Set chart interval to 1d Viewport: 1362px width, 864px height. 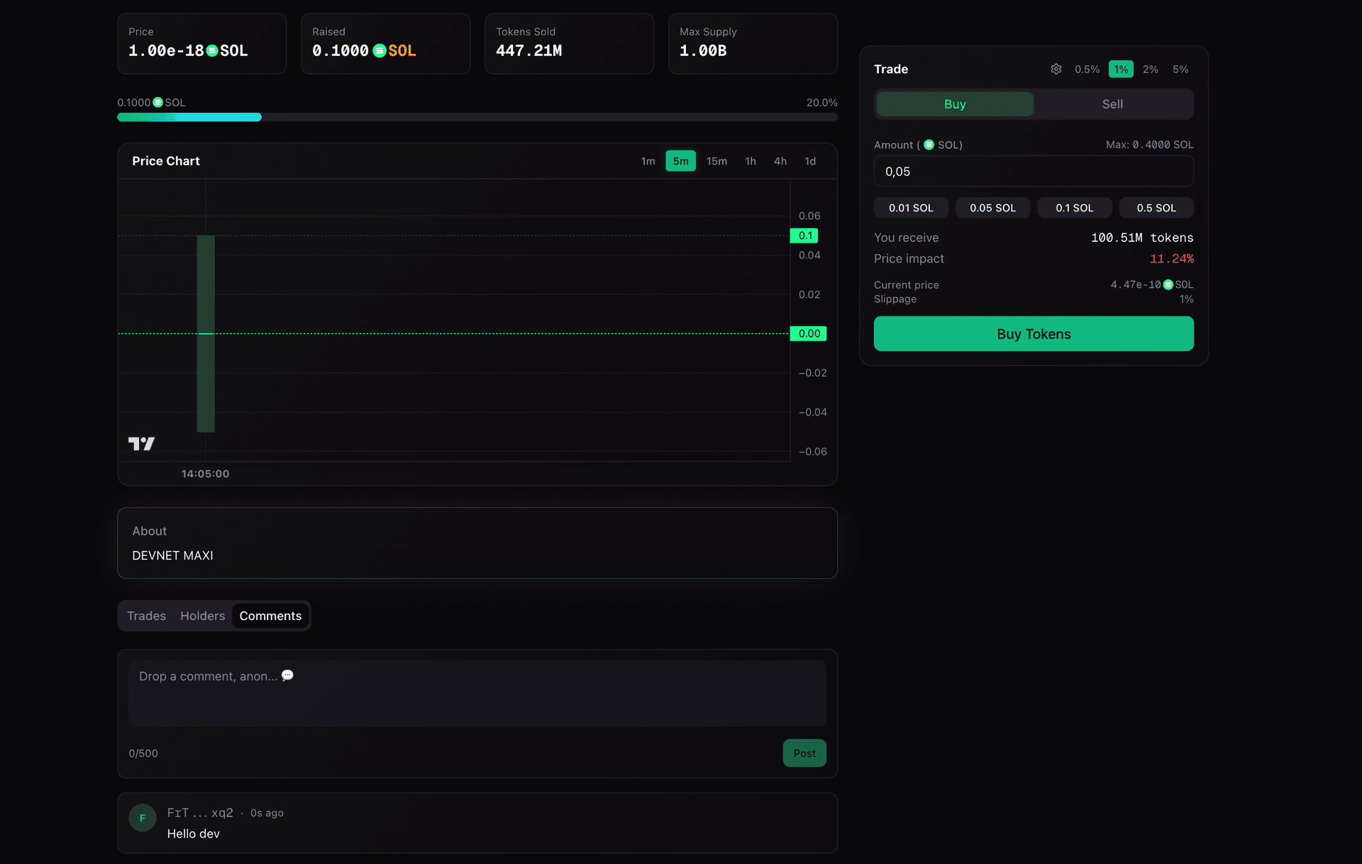click(809, 161)
